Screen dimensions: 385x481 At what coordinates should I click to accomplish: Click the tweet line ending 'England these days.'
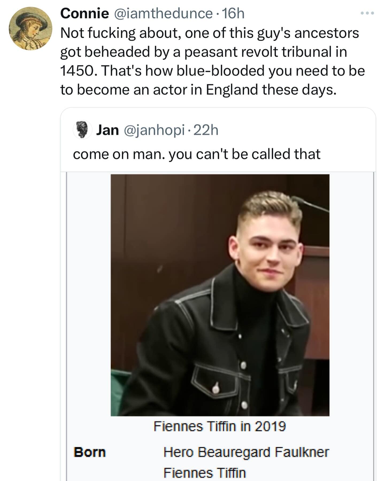(x=198, y=90)
